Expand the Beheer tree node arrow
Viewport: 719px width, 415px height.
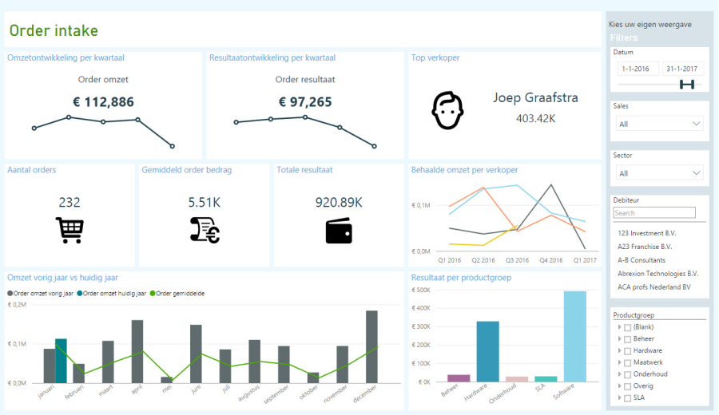(x=619, y=339)
